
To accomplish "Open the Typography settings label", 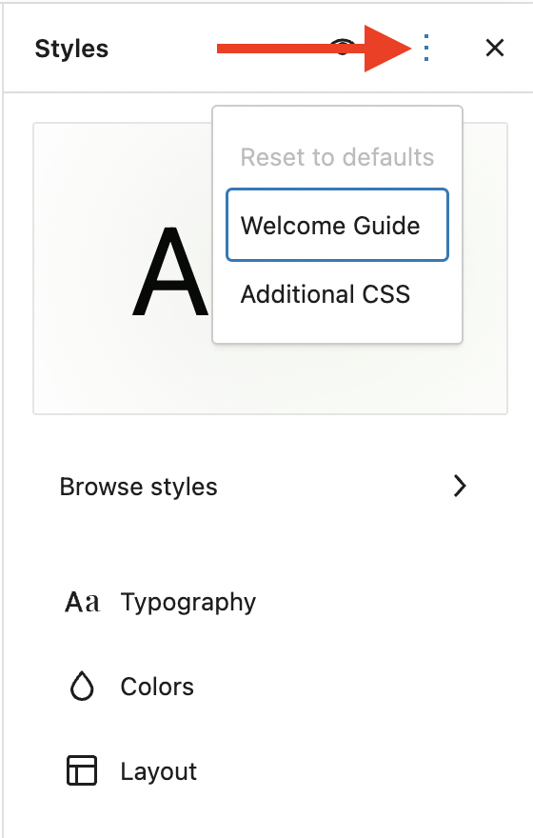I will click(x=188, y=602).
